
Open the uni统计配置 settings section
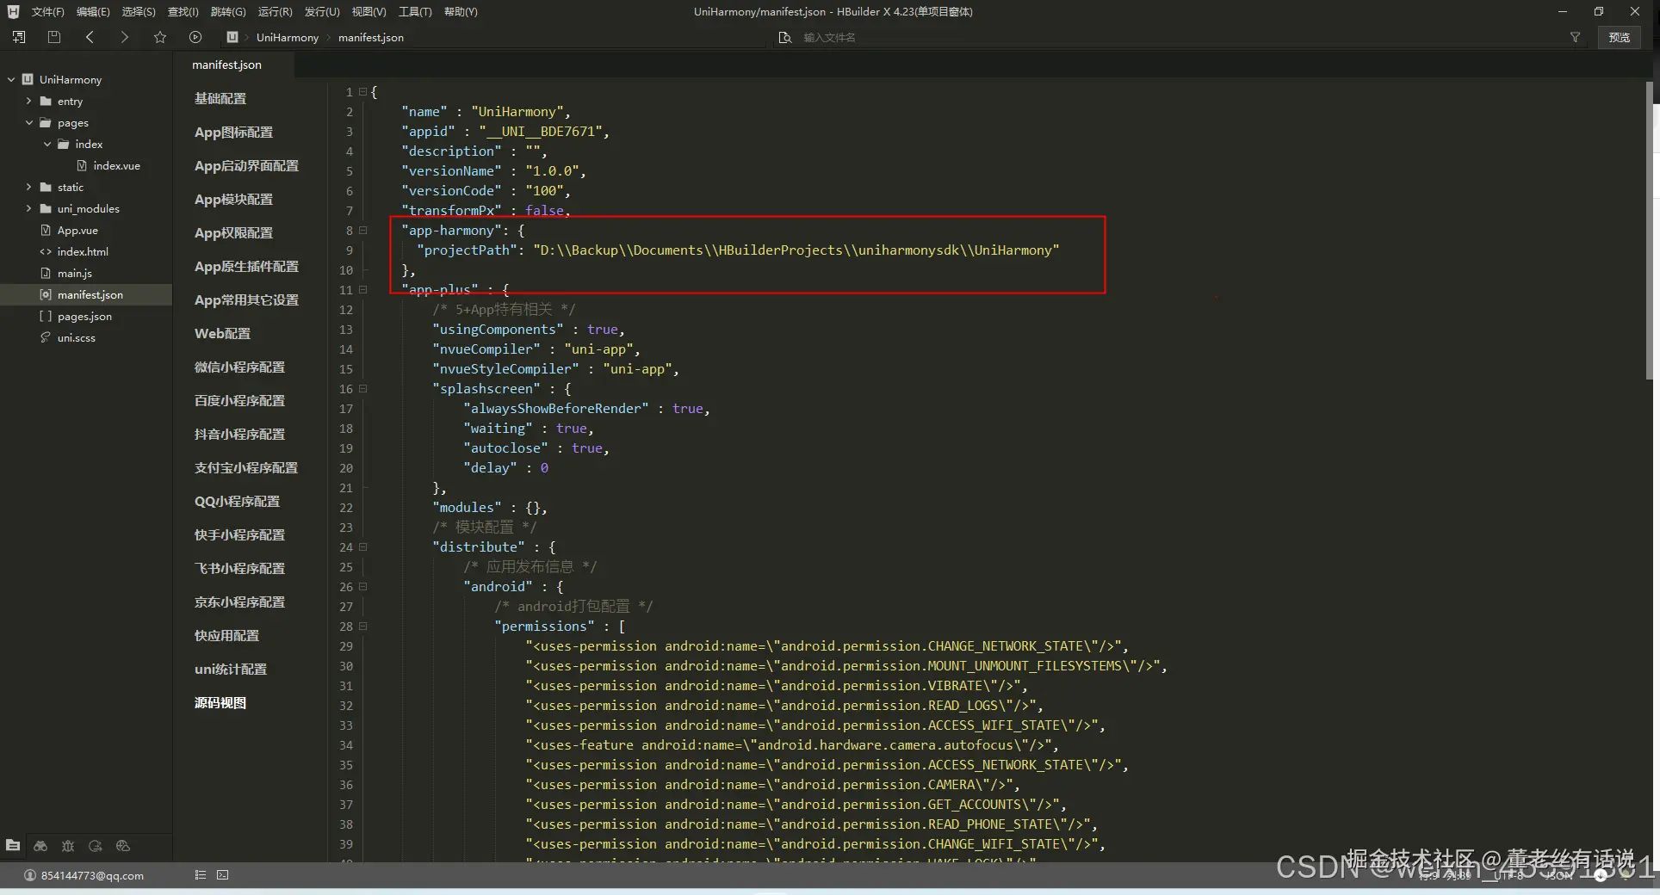[231, 669]
